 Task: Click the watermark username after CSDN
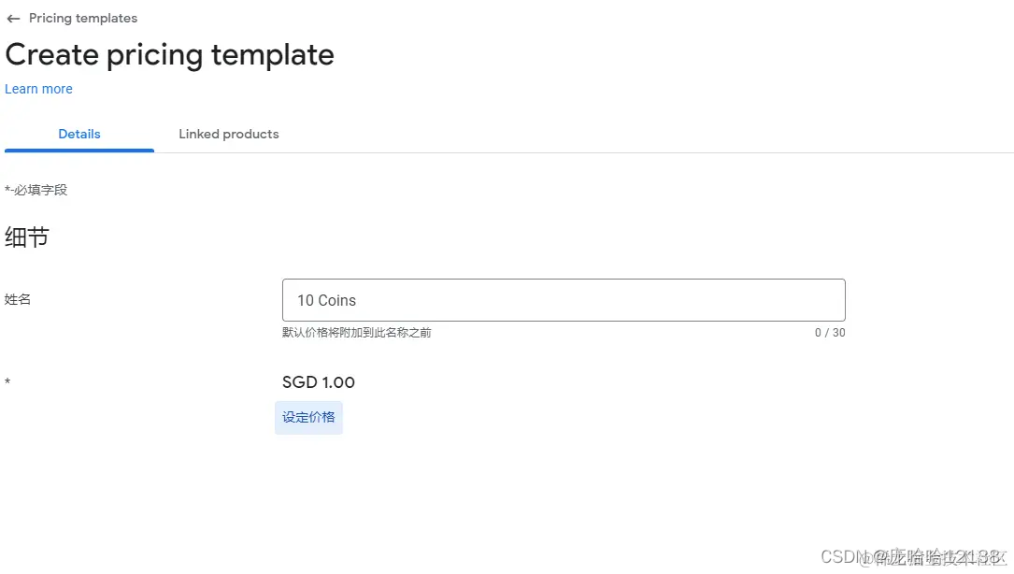(936, 557)
